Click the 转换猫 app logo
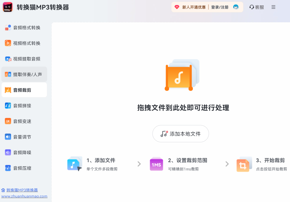This screenshot has height=202, width=290. (x=7, y=7)
